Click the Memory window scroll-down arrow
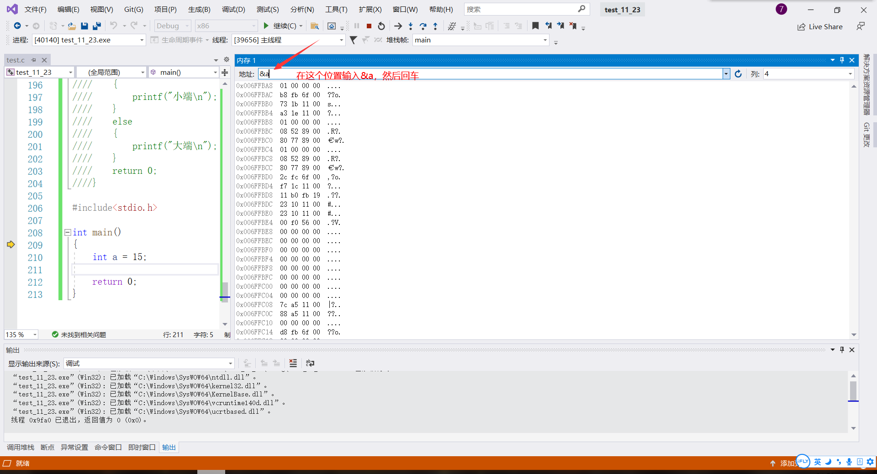Viewport: 877px width, 474px height. tap(854, 335)
